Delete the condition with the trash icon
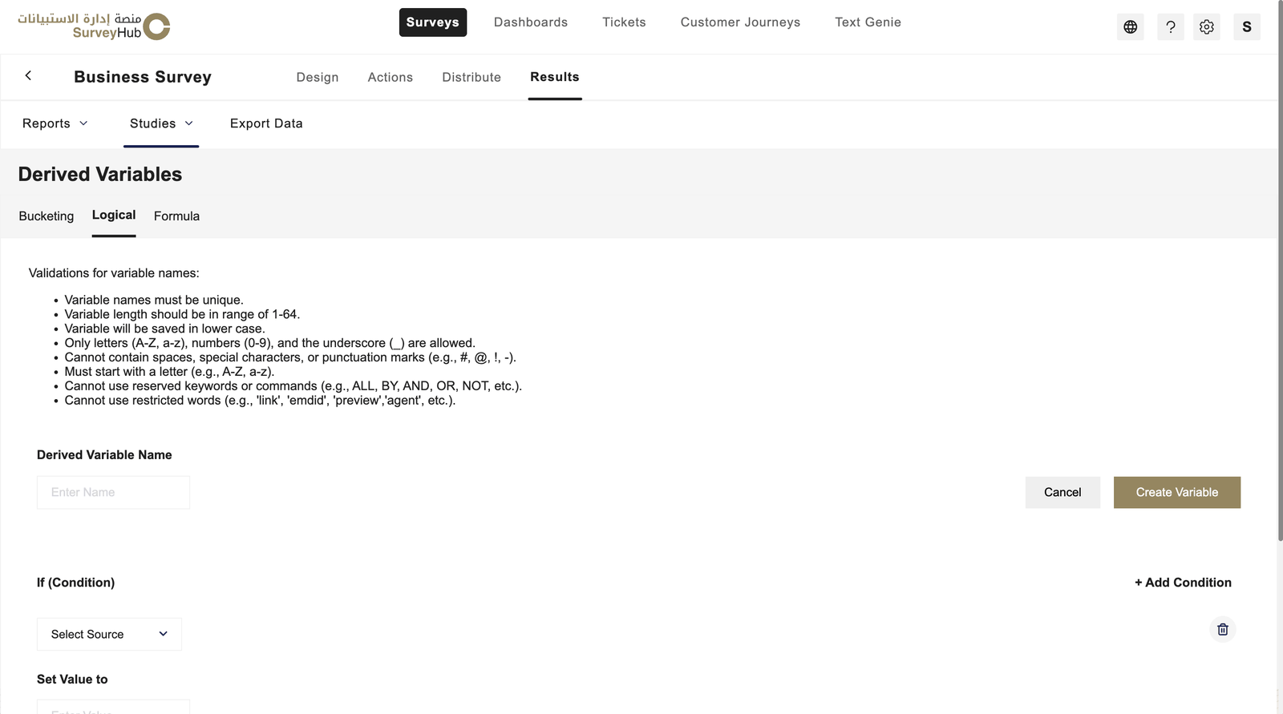This screenshot has height=714, width=1283. [x=1223, y=630]
